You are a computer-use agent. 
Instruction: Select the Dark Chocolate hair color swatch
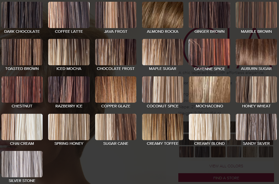pos(22,15)
